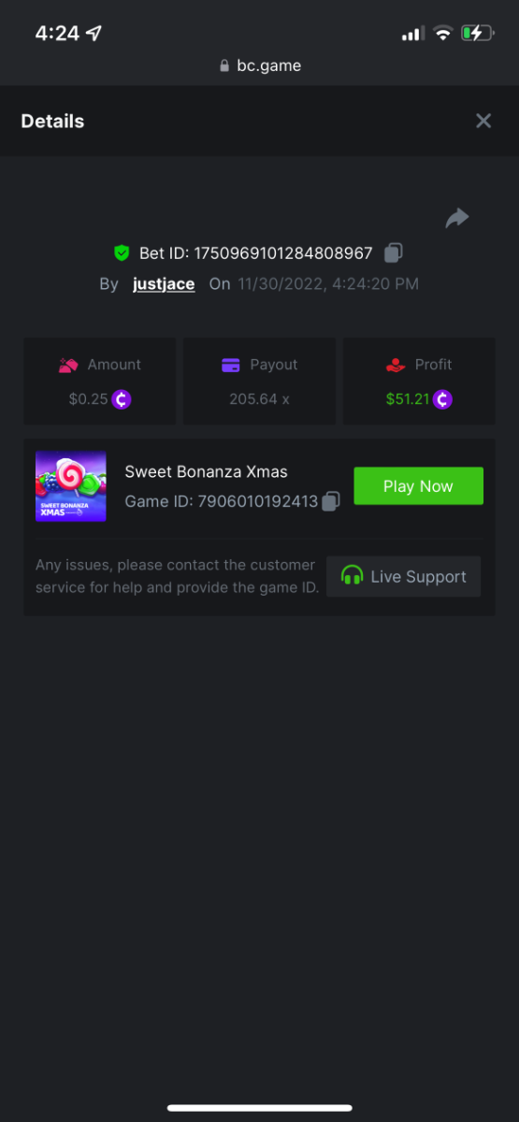Tap the Amount currency coin icon
This screenshot has height=1122, width=519.
122,399
